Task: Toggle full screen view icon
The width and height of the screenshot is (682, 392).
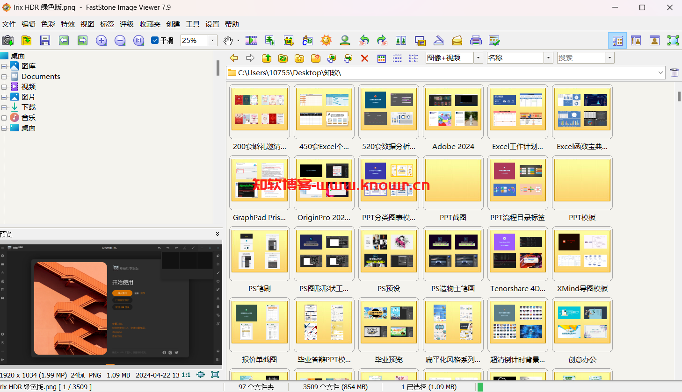Action: point(673,41)
